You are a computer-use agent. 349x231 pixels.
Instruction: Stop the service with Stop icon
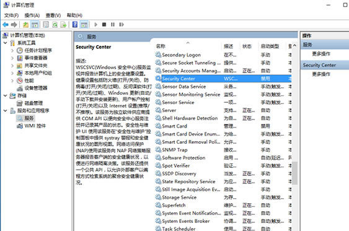(x=104, y=24)
